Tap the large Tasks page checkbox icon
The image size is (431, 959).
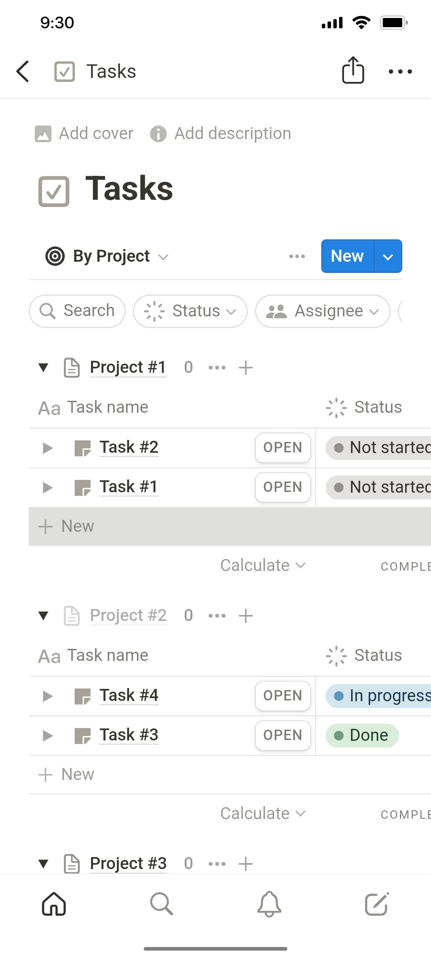click(54, 191)
